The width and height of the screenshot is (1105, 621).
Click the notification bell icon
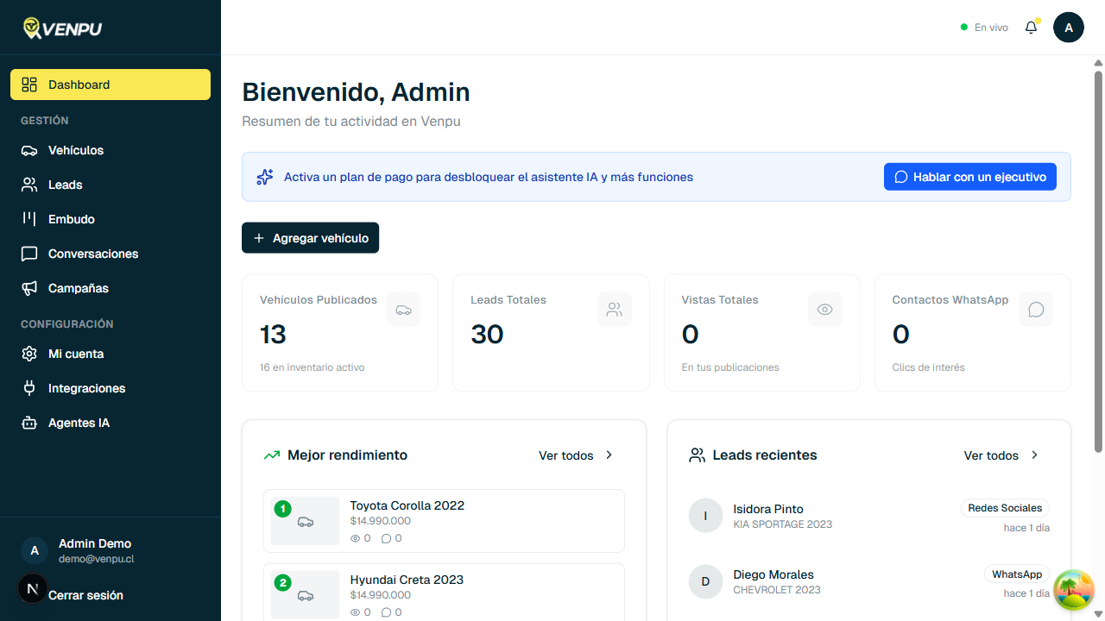(1031, 27)
